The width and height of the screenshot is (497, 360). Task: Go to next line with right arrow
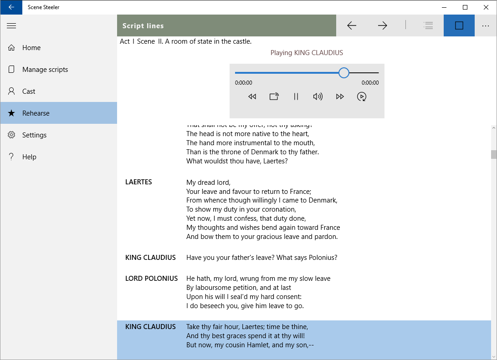click(x=383, y=25)
